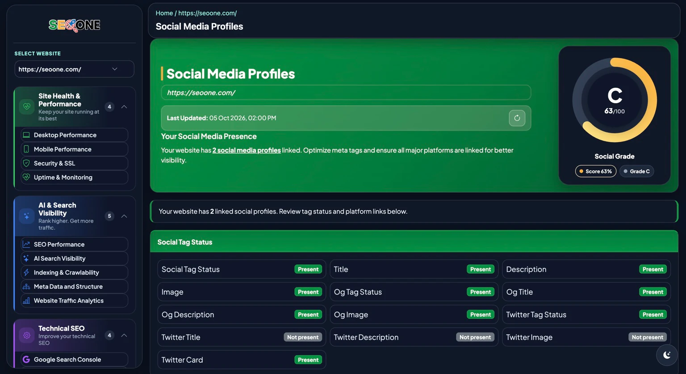This screenshot has width=686, height=374.
Task: Click the SEO Performance chart icon
Action: tap(26, 244)
